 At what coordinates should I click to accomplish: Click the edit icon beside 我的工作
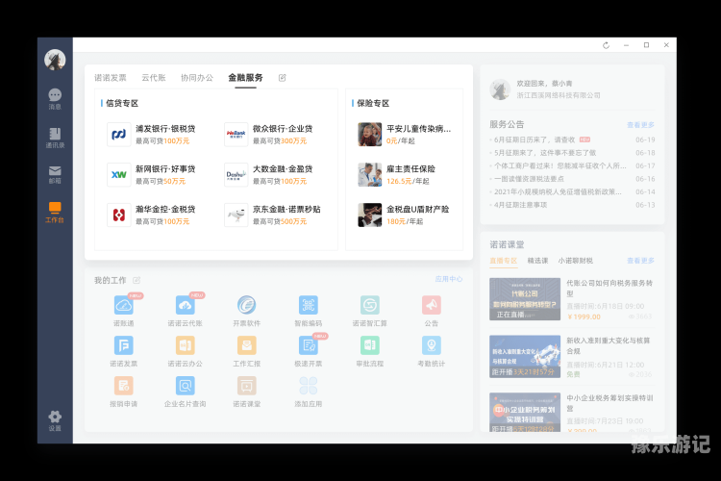pyautogui.click(x=137, y=280)
